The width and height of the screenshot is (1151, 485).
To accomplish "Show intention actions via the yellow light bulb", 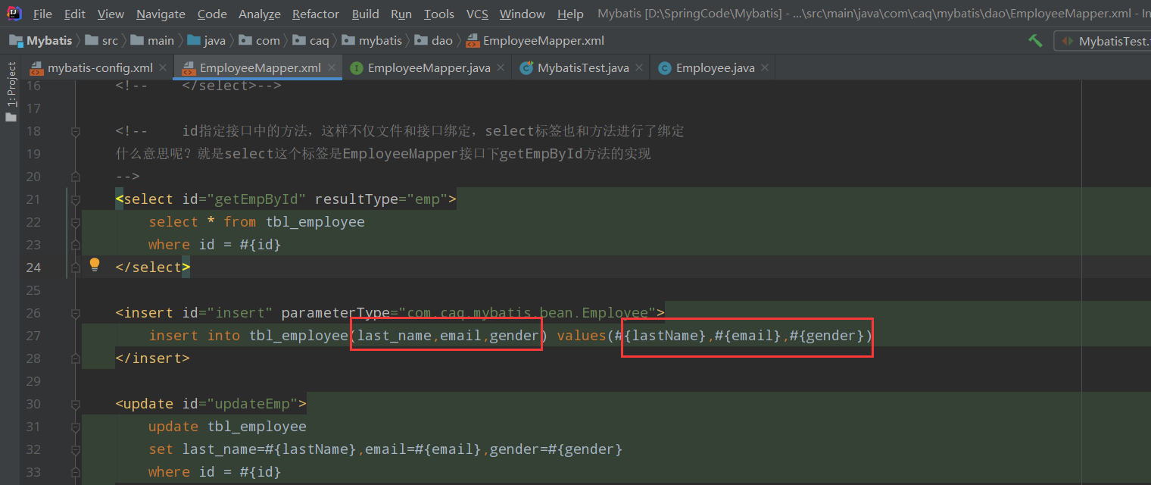I will pyautogui.click(x=95, y=264).
